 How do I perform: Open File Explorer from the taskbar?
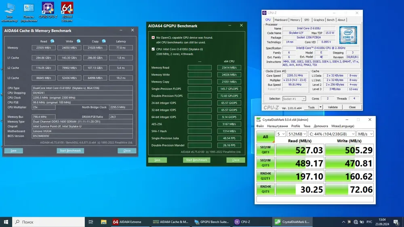tap(104, 222)
